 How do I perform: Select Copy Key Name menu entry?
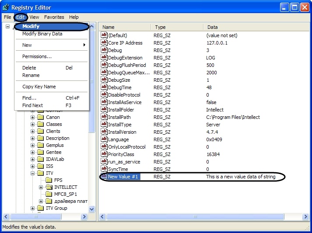[39, 87]
